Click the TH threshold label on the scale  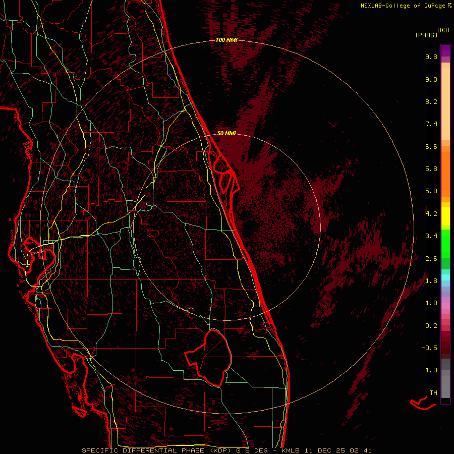pyautogui.click(x=433, y=393)
